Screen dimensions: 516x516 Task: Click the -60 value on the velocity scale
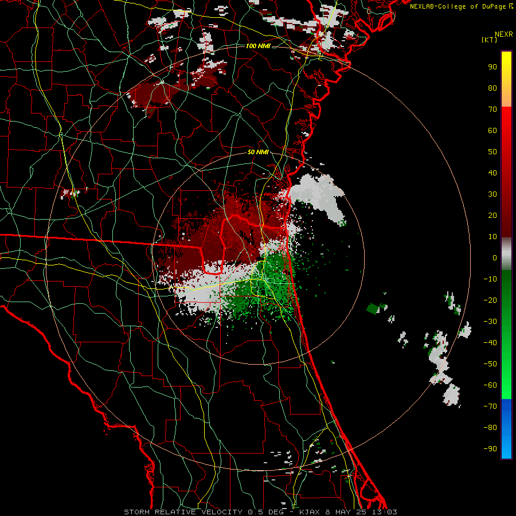[490, 385]
